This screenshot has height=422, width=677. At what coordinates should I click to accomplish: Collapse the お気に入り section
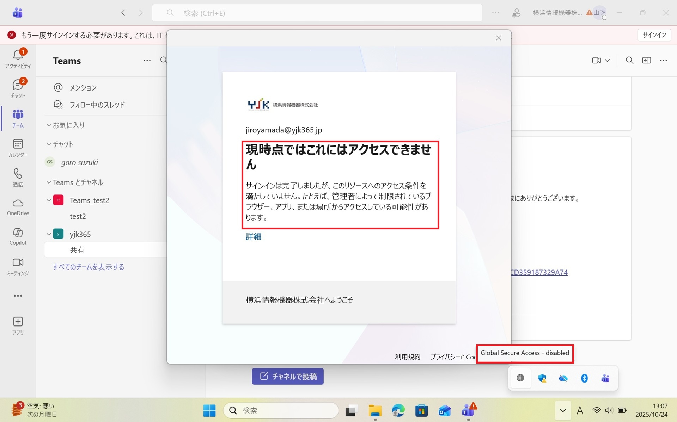click(49, 125)
